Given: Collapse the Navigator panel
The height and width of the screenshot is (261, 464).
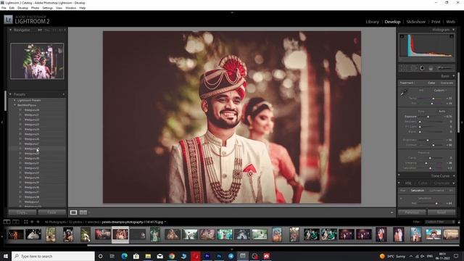Looking at the screenshot, I should [x=11, y=30].
